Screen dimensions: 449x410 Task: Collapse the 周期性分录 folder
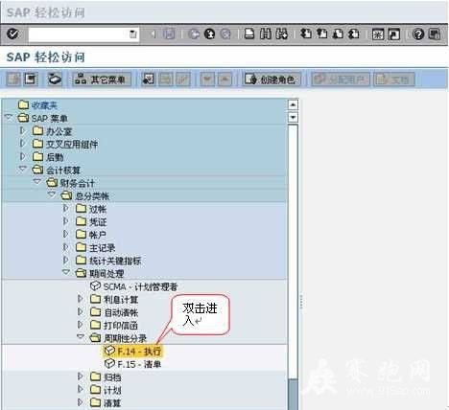tap(81, 336)
